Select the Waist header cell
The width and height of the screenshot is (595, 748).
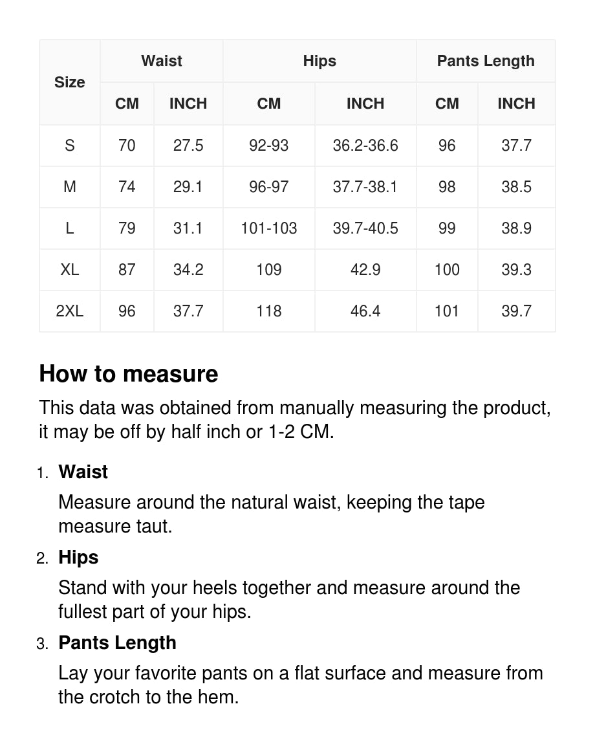162,61
